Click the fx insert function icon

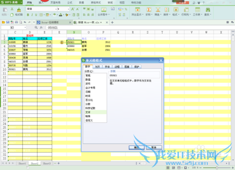click(x=41, y=28)
